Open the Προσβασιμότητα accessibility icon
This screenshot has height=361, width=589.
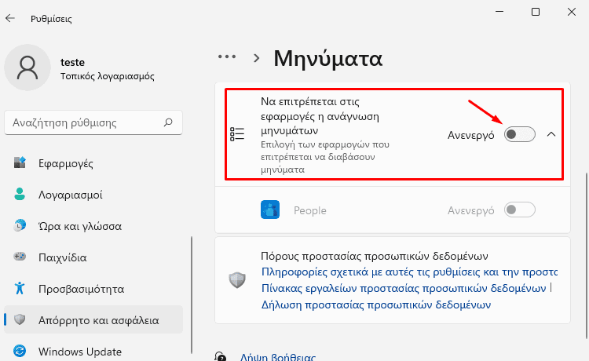[x=20, y=288]
